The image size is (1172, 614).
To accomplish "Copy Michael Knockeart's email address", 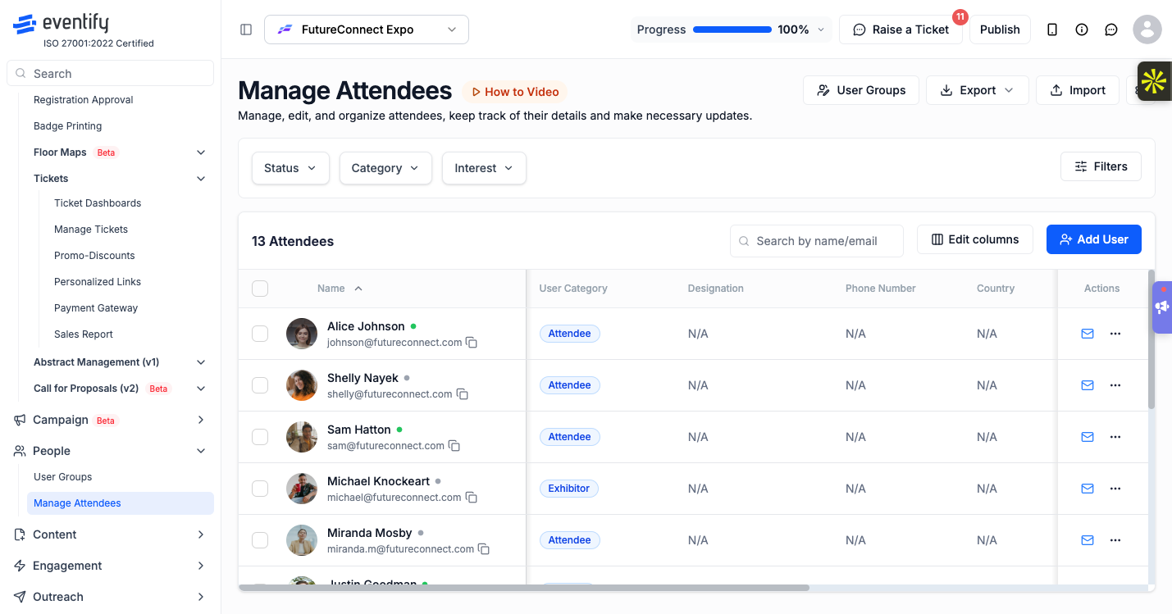I will coord(472,498).
